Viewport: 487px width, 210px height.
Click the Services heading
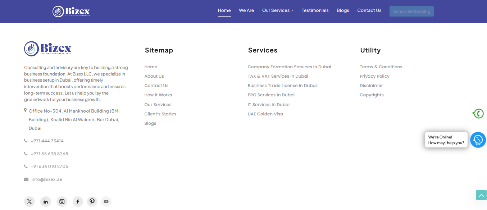pyautogui.click(x=263, y=50)
